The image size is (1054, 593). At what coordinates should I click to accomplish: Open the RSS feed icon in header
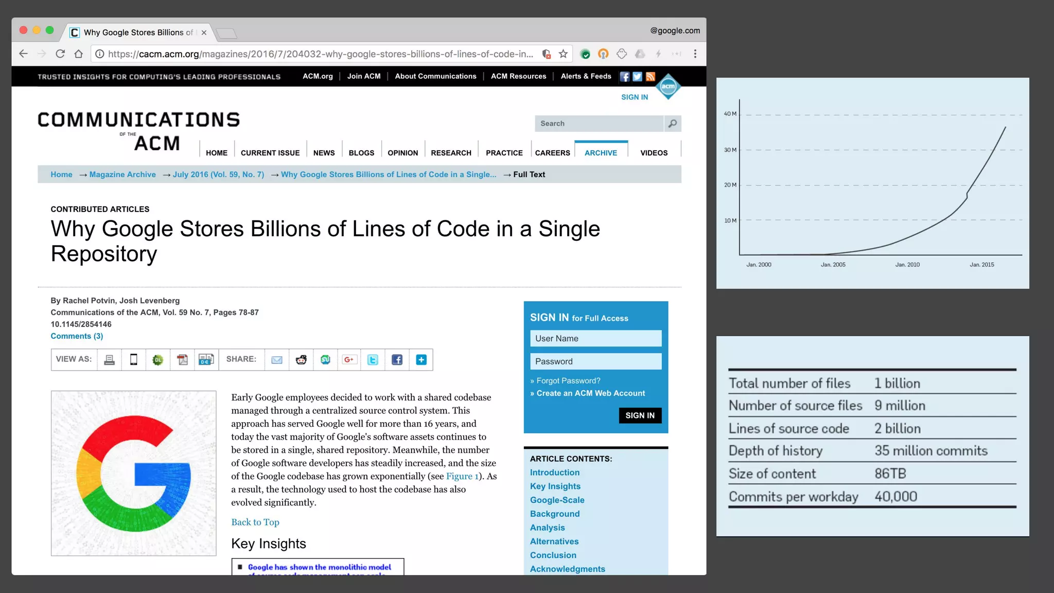pyautogui.click(x=651, y=77)
